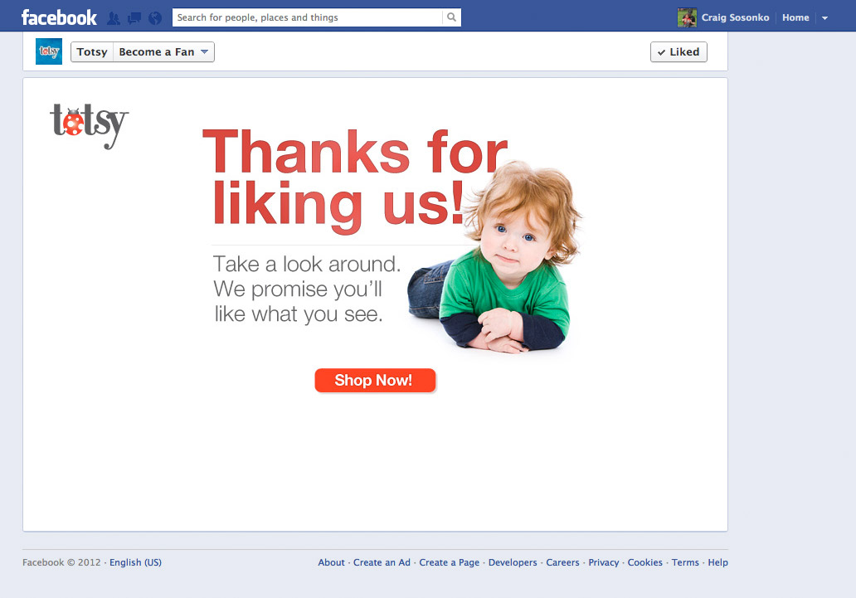Open the Totsy page tab button
This screenshot has height=598, width=856.
click(x=92, y=52)
